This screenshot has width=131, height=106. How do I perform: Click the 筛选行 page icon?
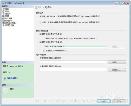pos(3,14)
